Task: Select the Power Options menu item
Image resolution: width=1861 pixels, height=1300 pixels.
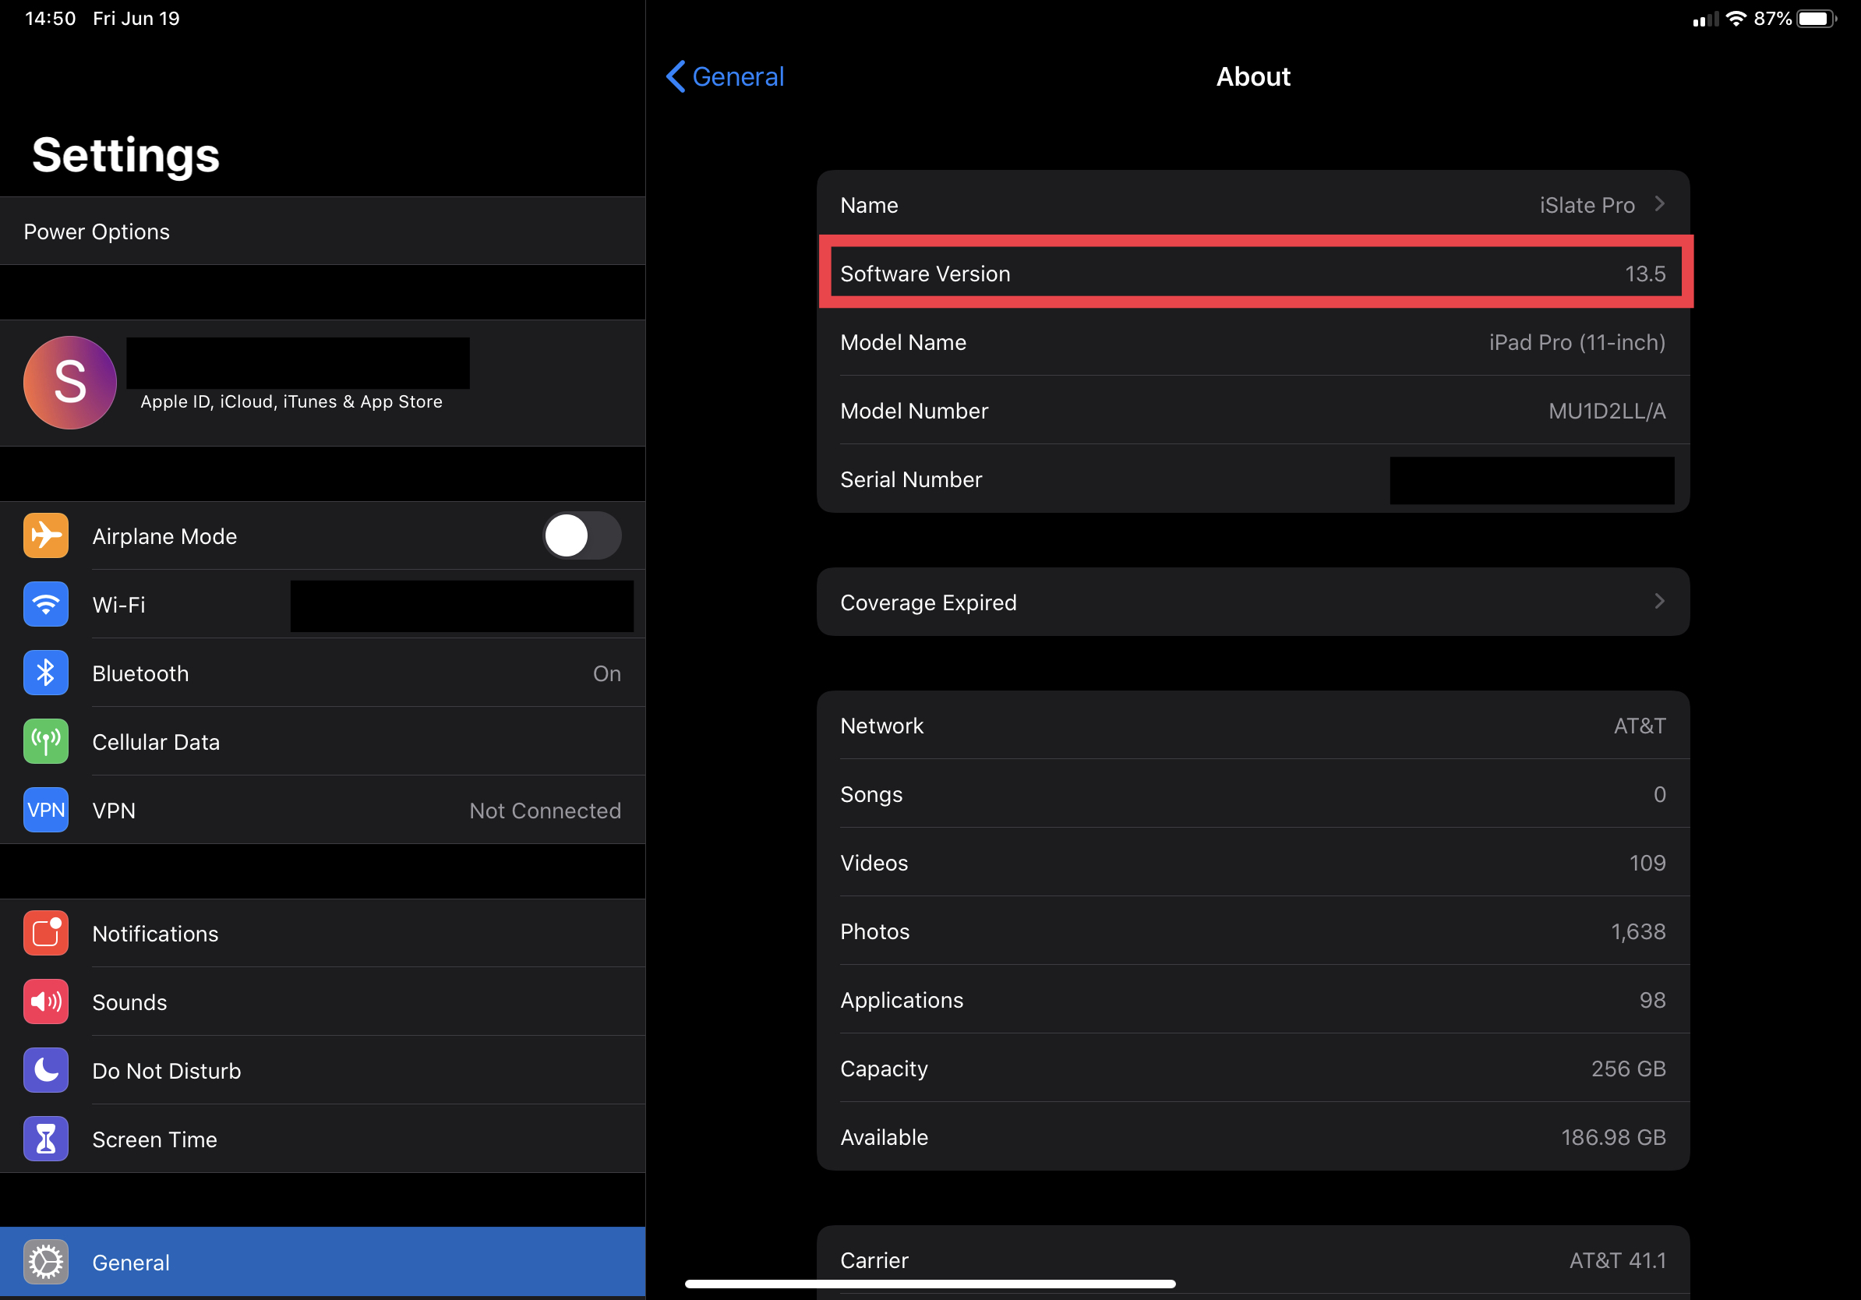Action: (323, 231)
